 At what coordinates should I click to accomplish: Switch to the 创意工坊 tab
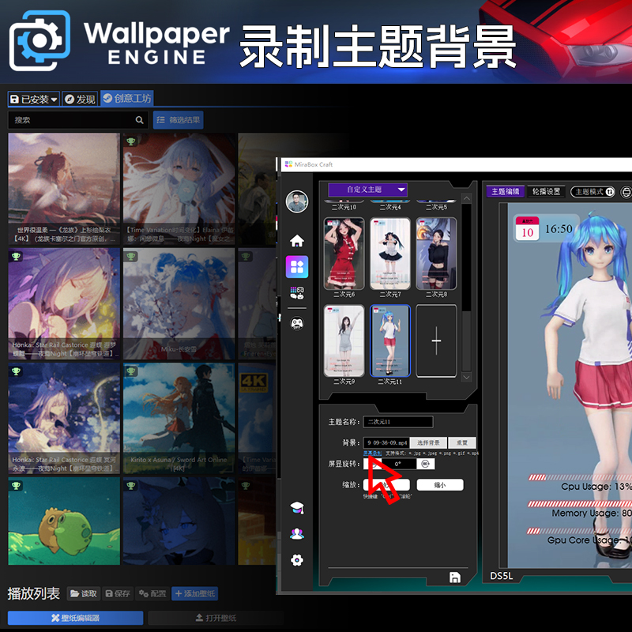point(127,98)
